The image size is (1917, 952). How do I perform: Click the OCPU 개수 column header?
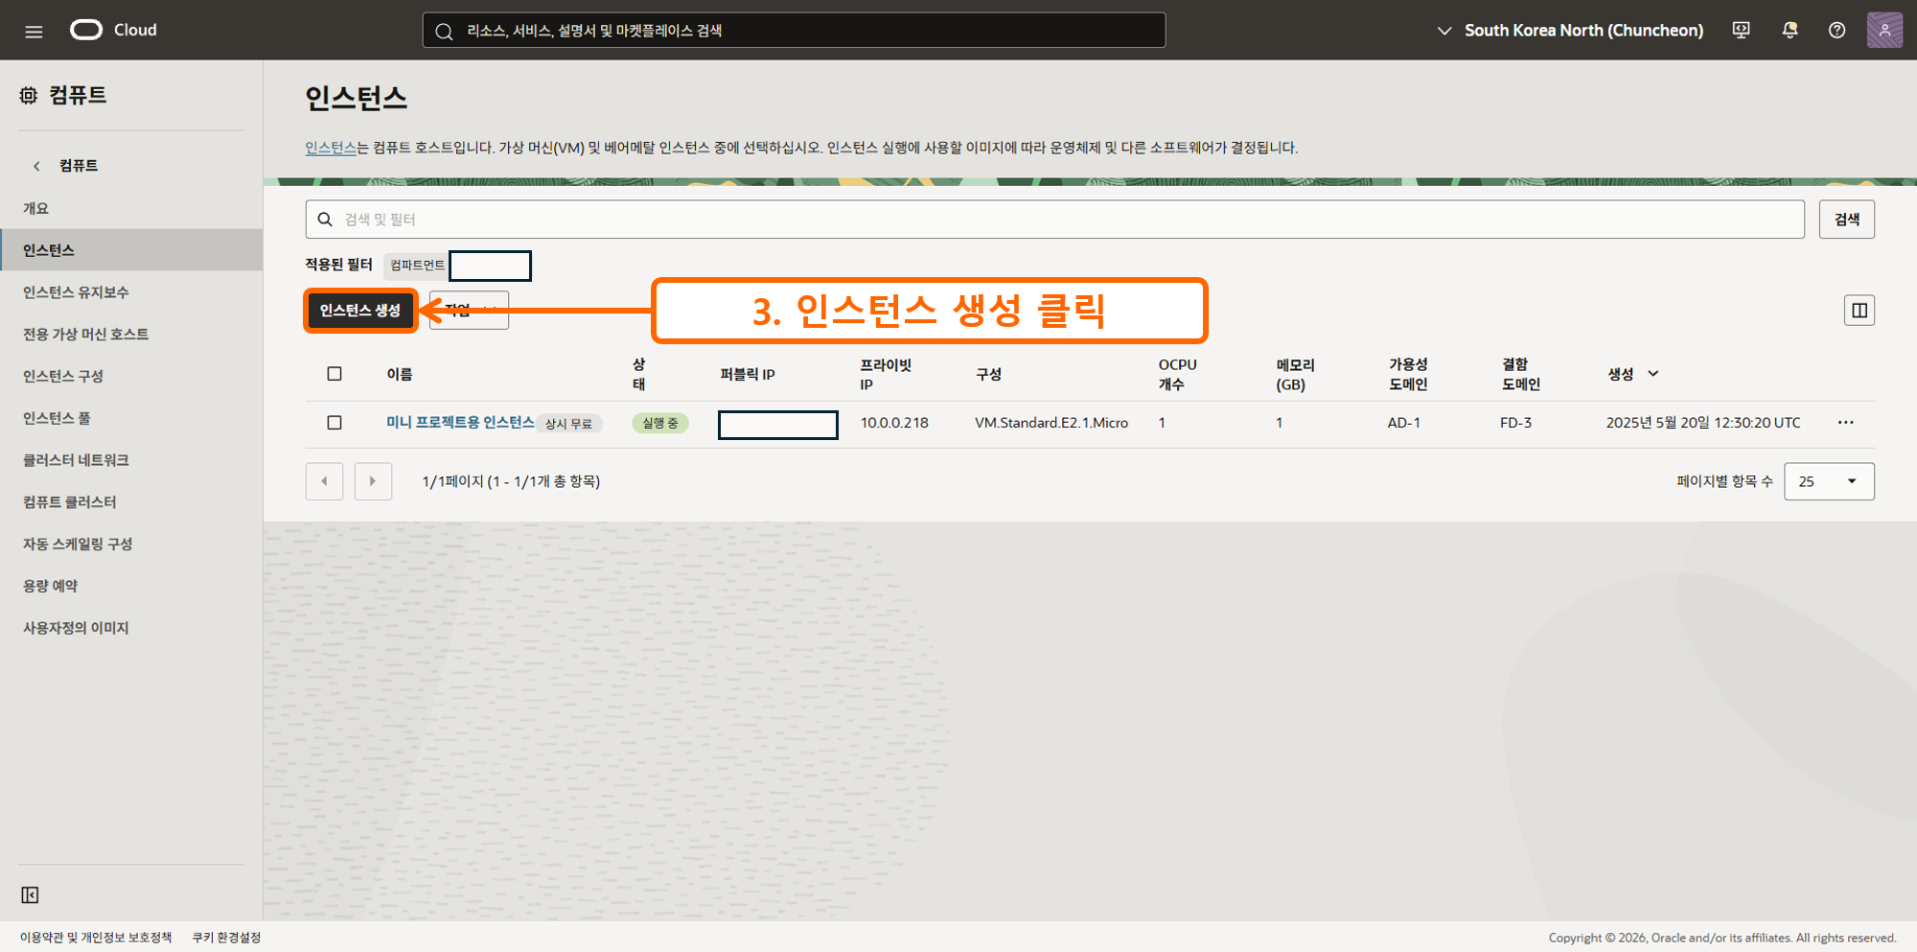click(1177, 374)
